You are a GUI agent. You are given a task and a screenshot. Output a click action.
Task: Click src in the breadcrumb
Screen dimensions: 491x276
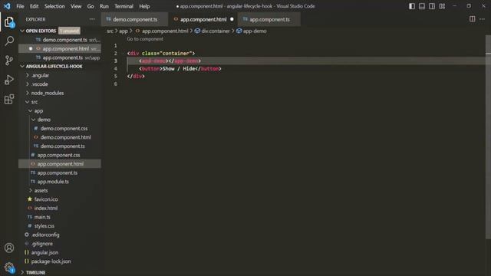pyautogui.click(x=110, y=31)
